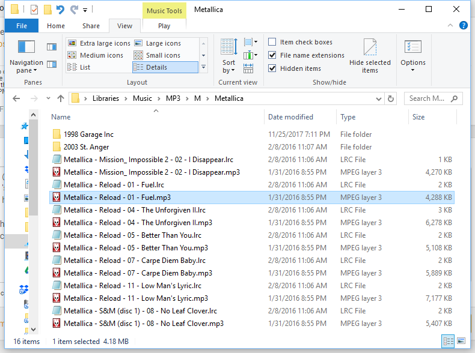This screenshot has height=353, width=475.
Task: Open address bar history dropdown
Action: [x=378, y=98]
